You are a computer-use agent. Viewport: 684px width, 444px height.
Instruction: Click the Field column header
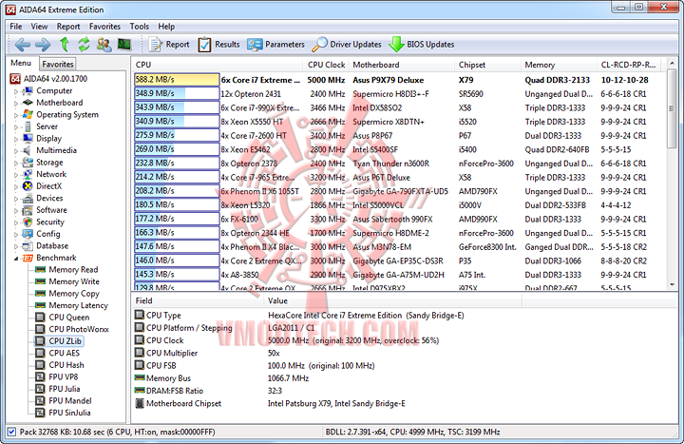click(198, 300)
